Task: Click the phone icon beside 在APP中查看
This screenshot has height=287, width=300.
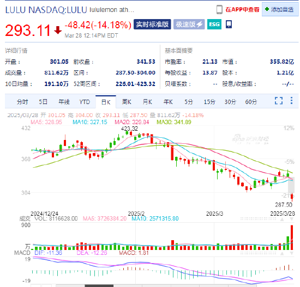Action: coord(219,9)
